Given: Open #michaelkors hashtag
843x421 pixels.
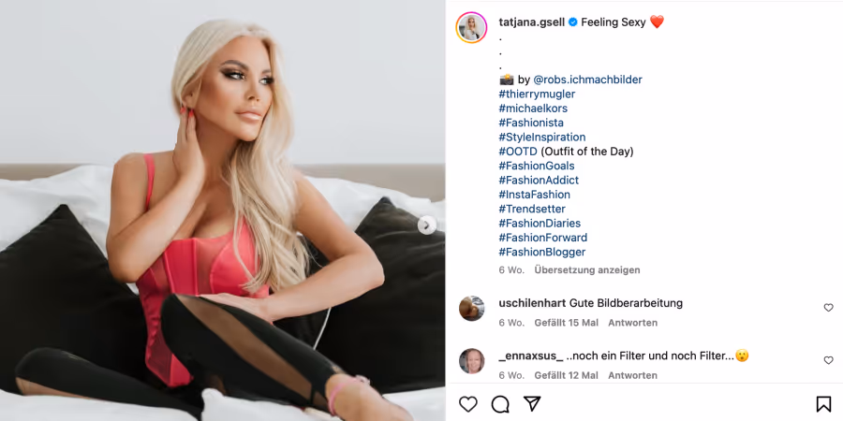Looking at the screenshot, I should click(533, 109).
